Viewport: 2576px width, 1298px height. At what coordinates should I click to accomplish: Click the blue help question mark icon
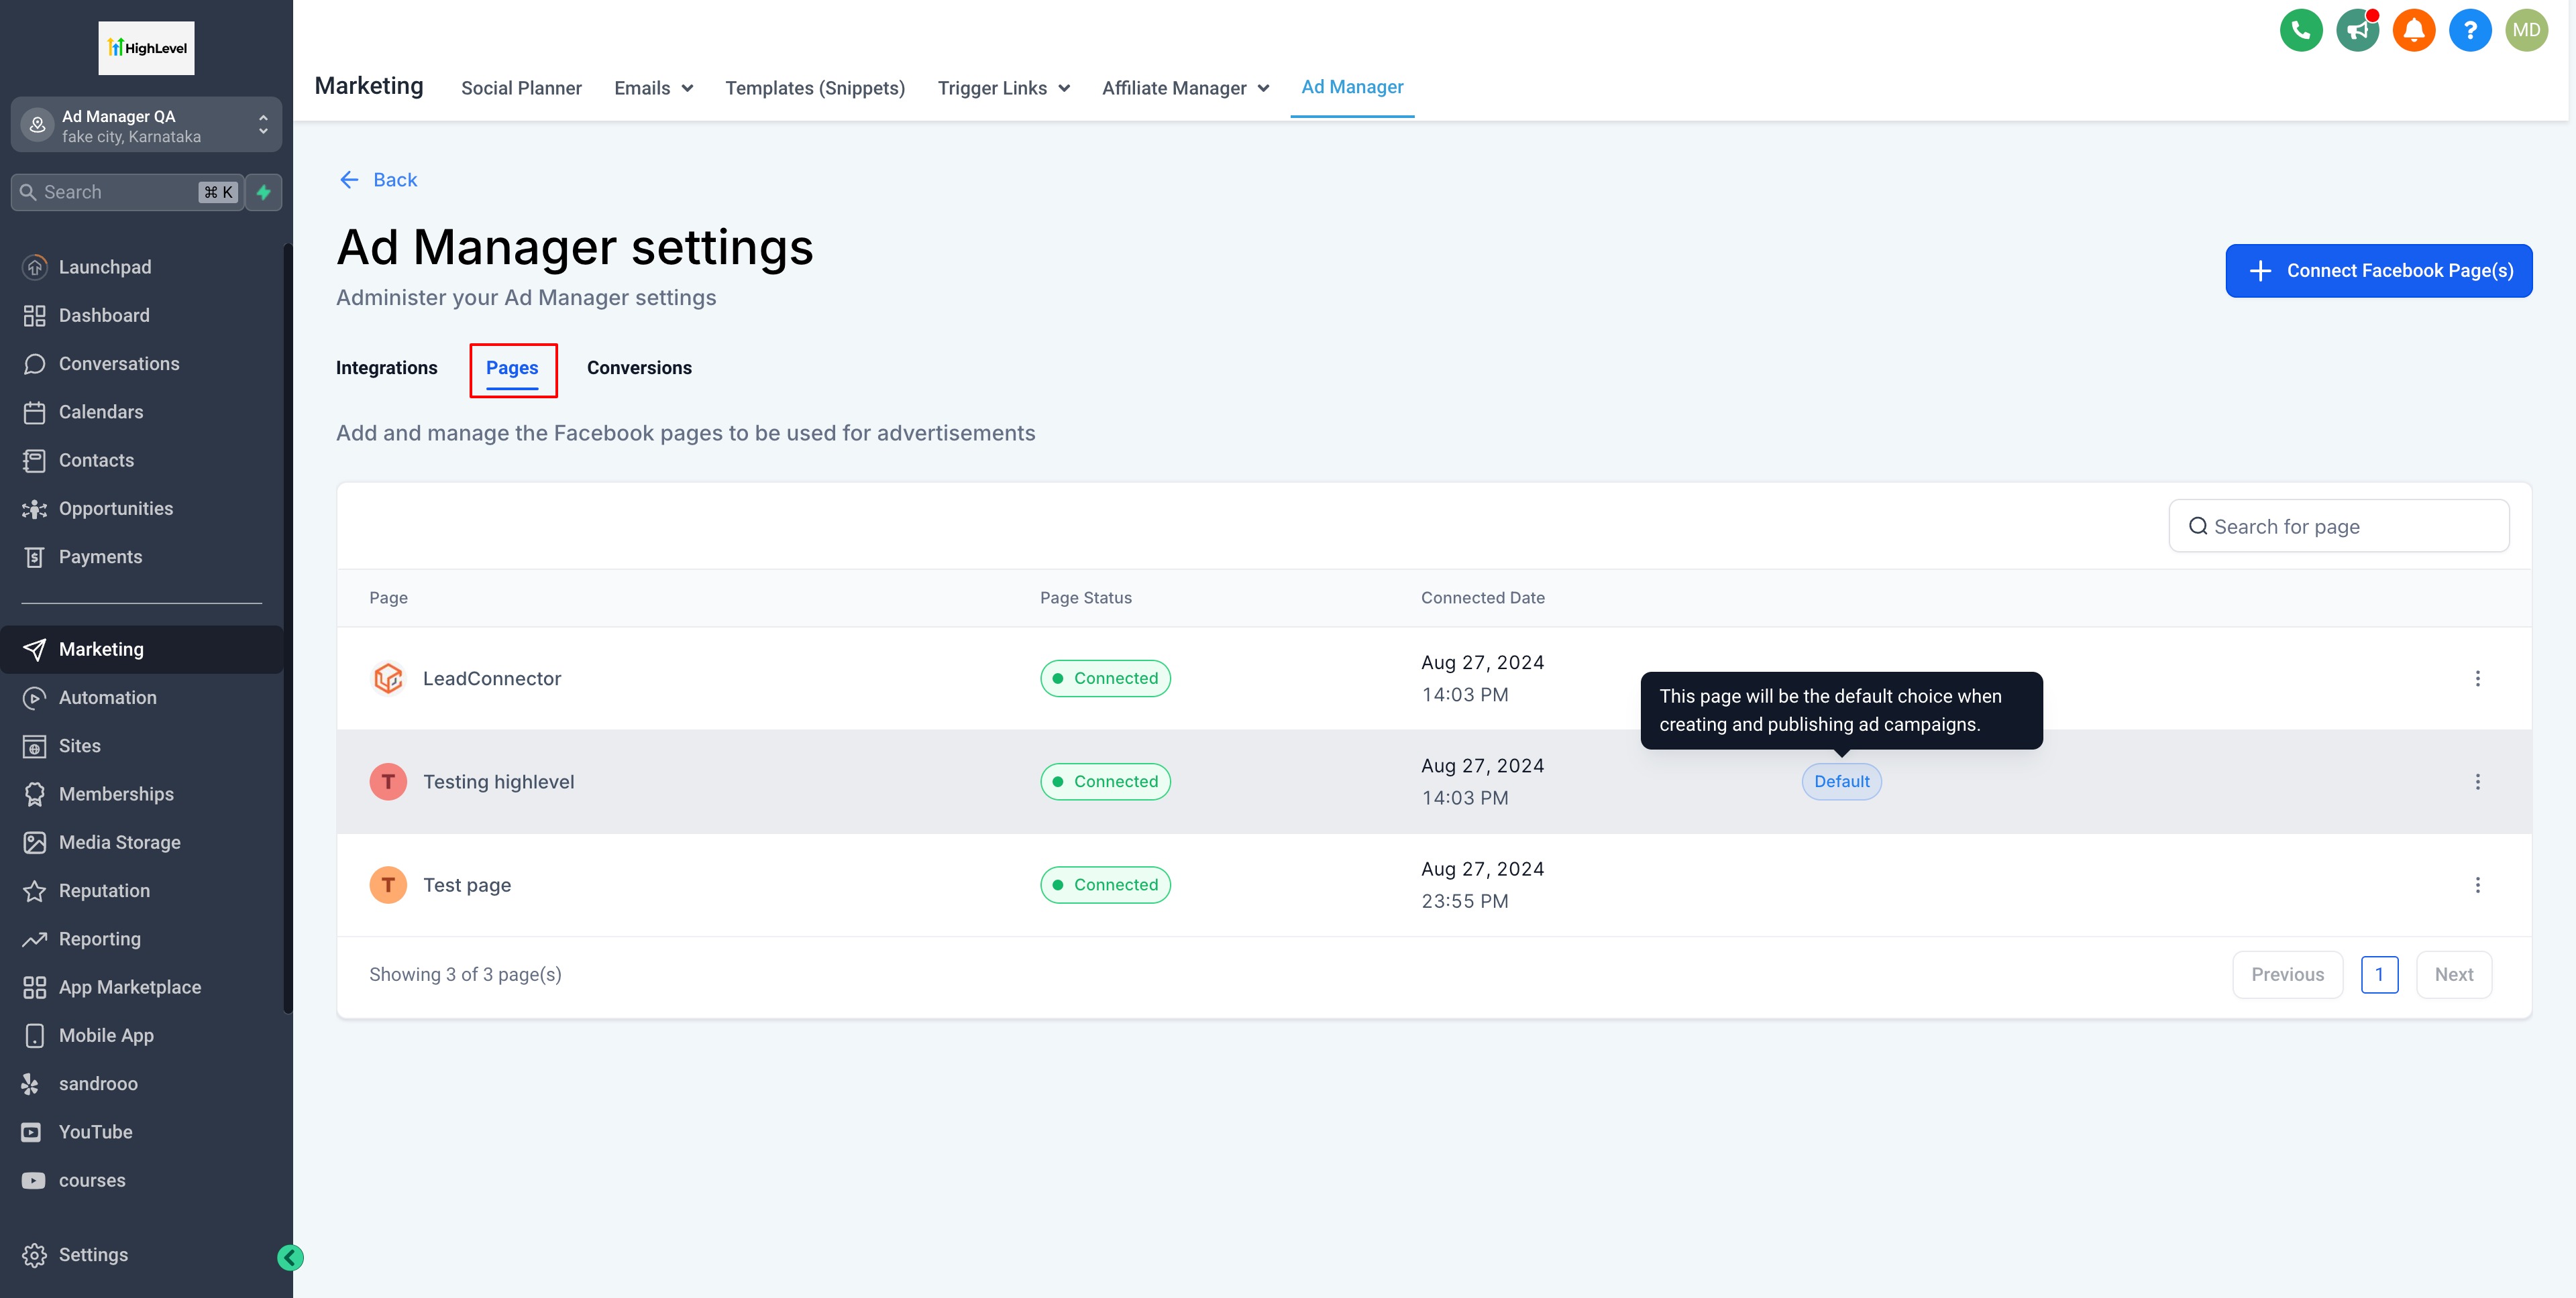2469,30
